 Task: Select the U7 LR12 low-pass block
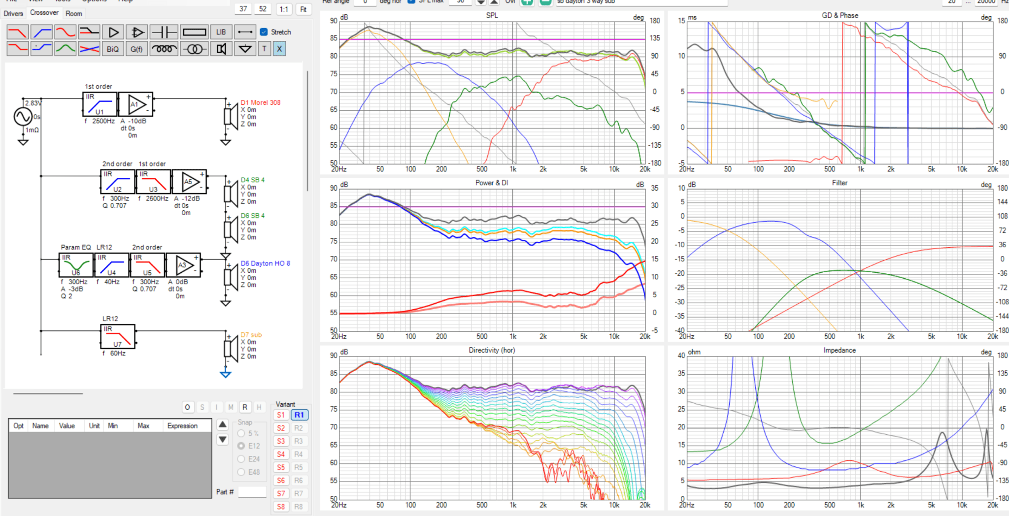[118, 337]
